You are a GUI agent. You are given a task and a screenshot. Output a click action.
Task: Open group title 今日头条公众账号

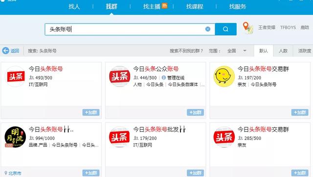pyautogui.click(x=156, y=69)
